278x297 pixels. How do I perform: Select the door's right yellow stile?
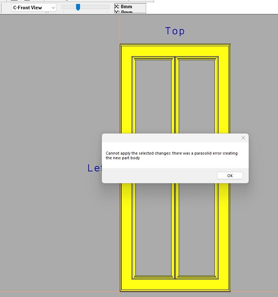pos(224,107)
